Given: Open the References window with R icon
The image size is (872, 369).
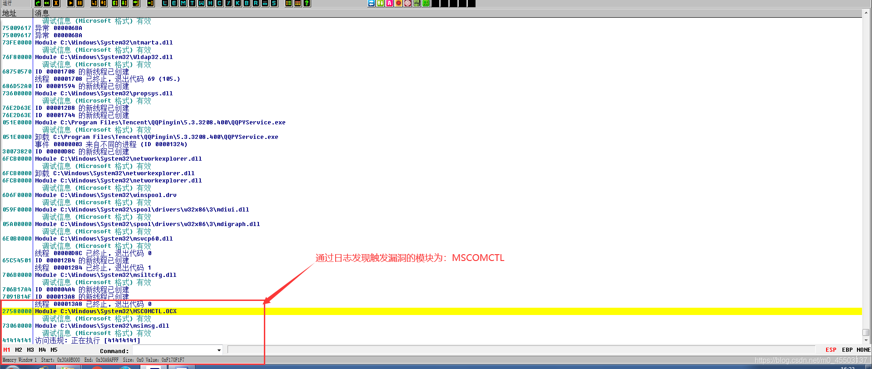Looking at the screenshot, I should pos(256,3).
